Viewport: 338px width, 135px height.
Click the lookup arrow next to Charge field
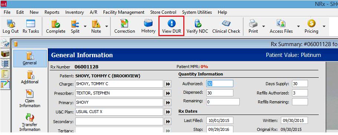click(168, 84)
